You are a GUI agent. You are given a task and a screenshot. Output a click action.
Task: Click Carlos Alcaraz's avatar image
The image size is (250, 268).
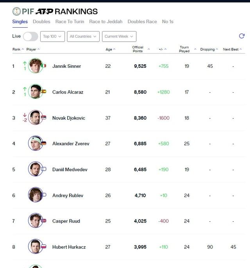click(35, 92)
